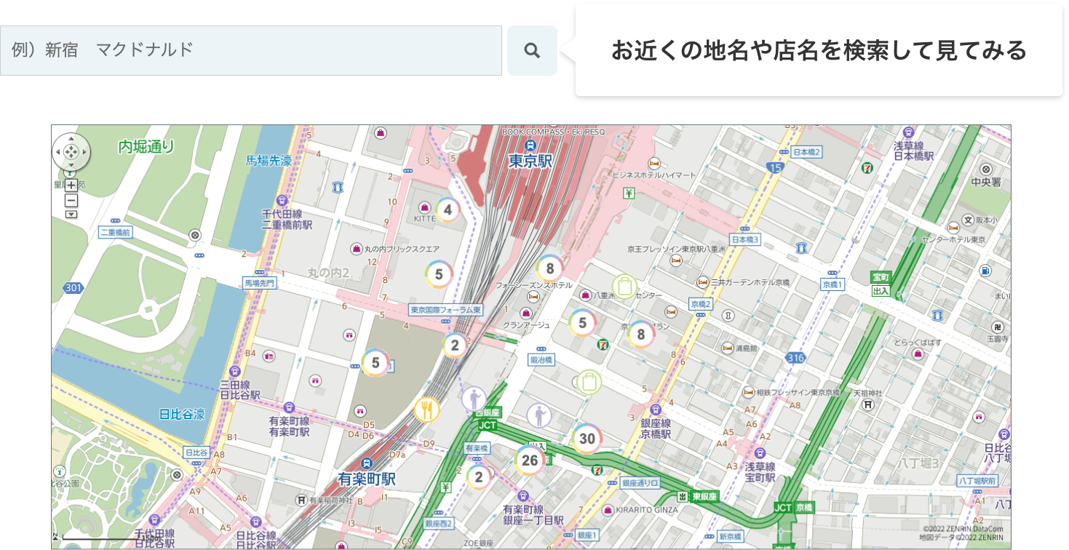Select the fork and knife restaurant marker
This screenshot has width=1069, height=550.
pyautogui.click(x=427, y=410)
